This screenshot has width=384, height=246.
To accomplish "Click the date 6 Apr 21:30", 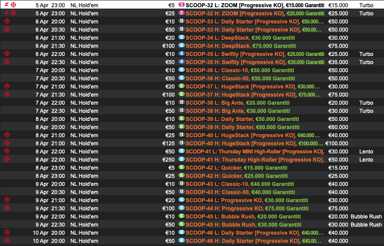I will pos(50,46).
